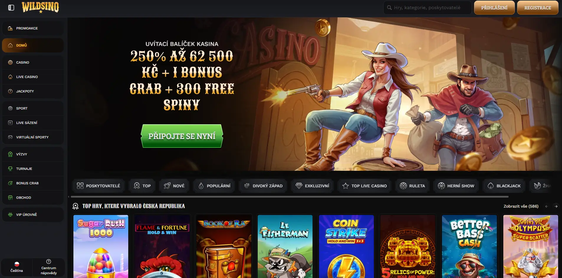Open the Sugar Rush 1000 game thumbnail

(101, 246)
